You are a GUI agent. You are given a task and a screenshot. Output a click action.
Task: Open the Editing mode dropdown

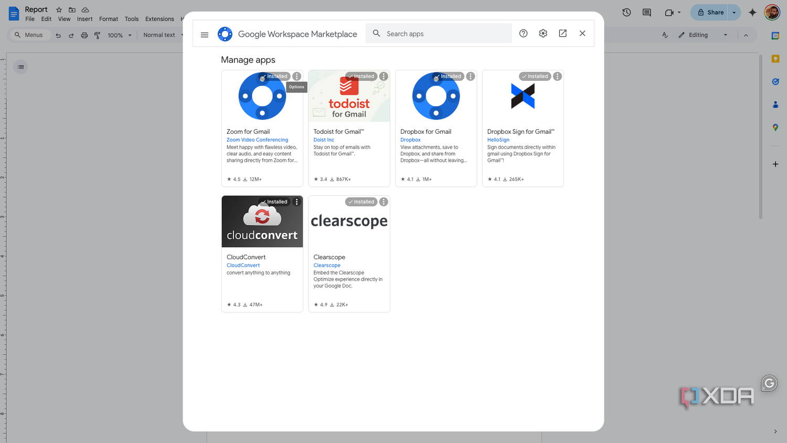[x=703, y=35]
